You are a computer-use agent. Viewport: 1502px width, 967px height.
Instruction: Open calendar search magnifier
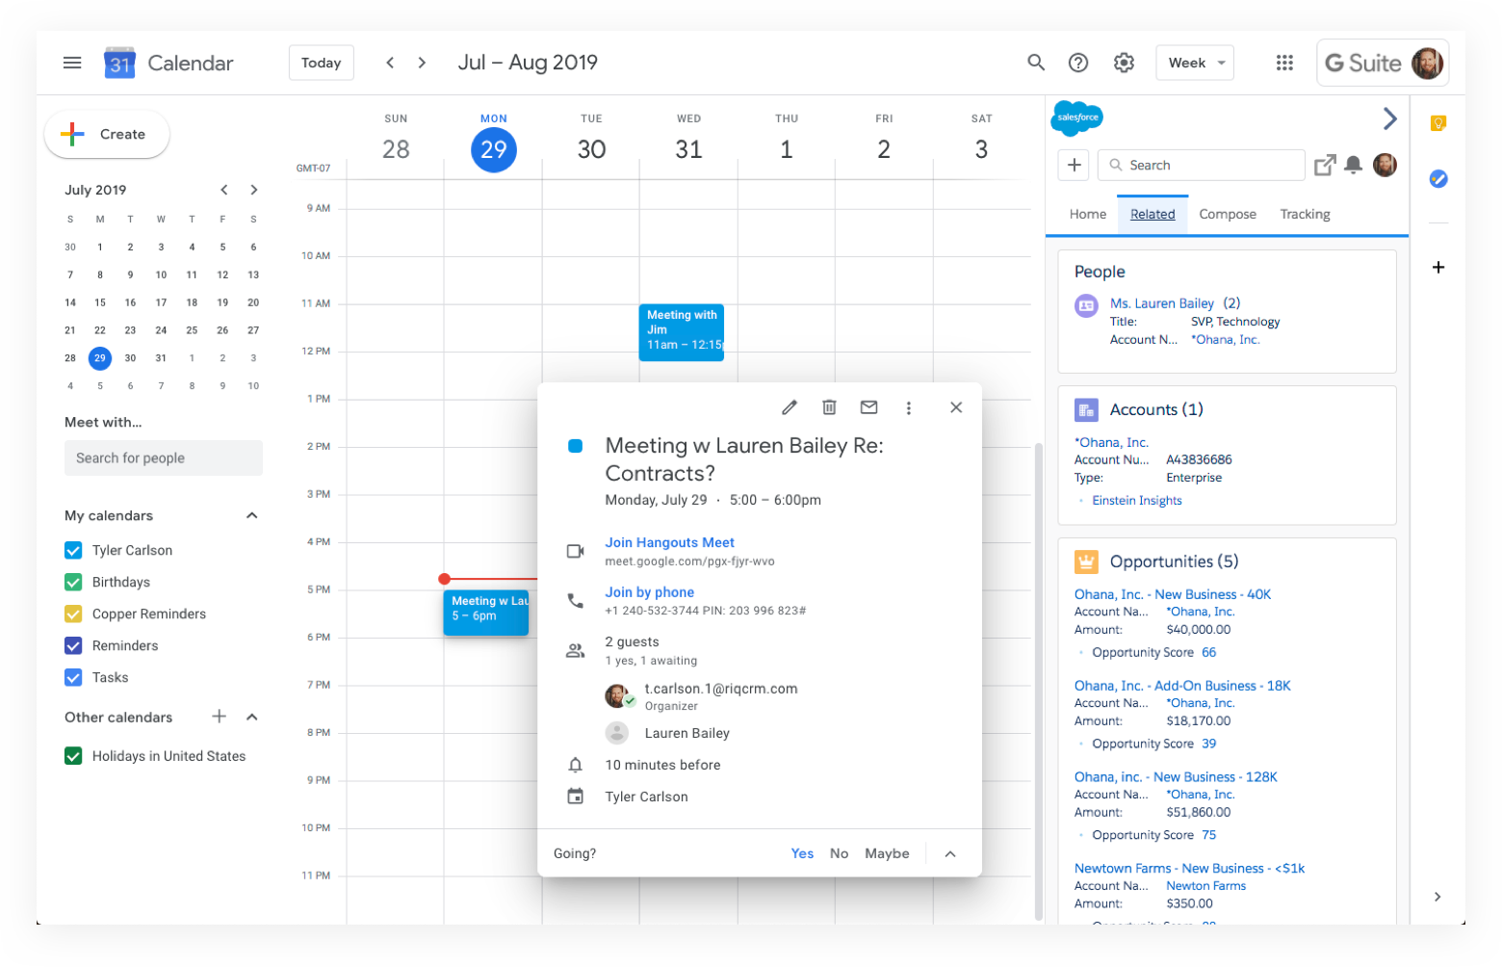(x=1036, y=63)
